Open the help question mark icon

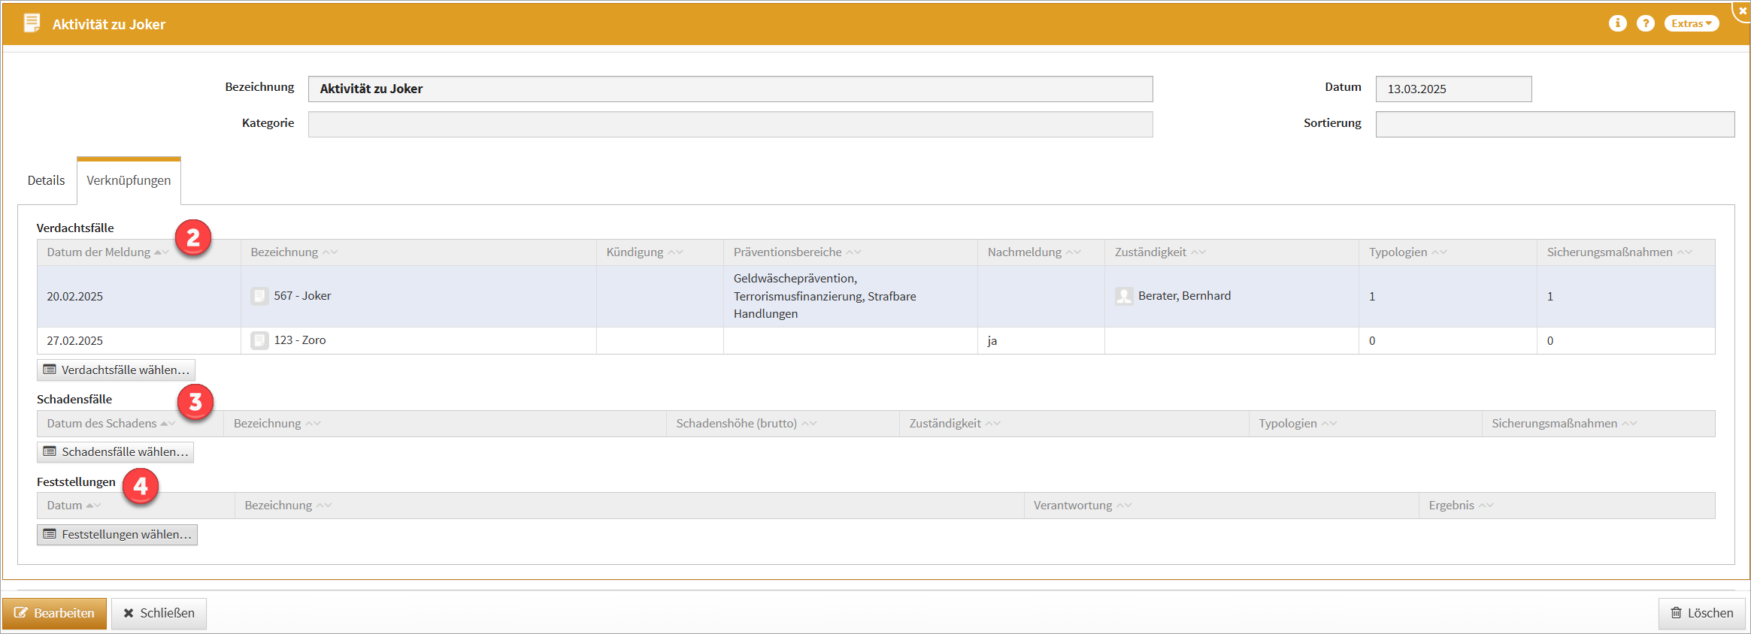tap(1646, 23)
